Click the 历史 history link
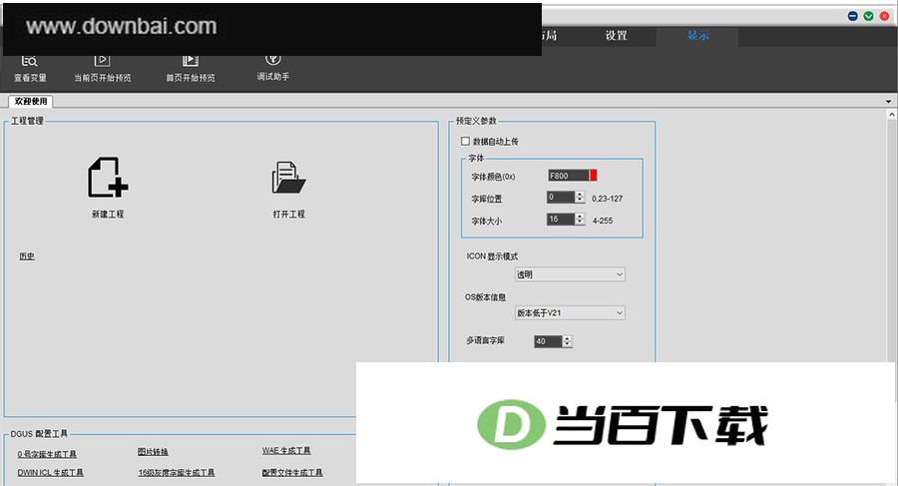The height and width of the screenshot is (486, 898). (x=27, y=256)
